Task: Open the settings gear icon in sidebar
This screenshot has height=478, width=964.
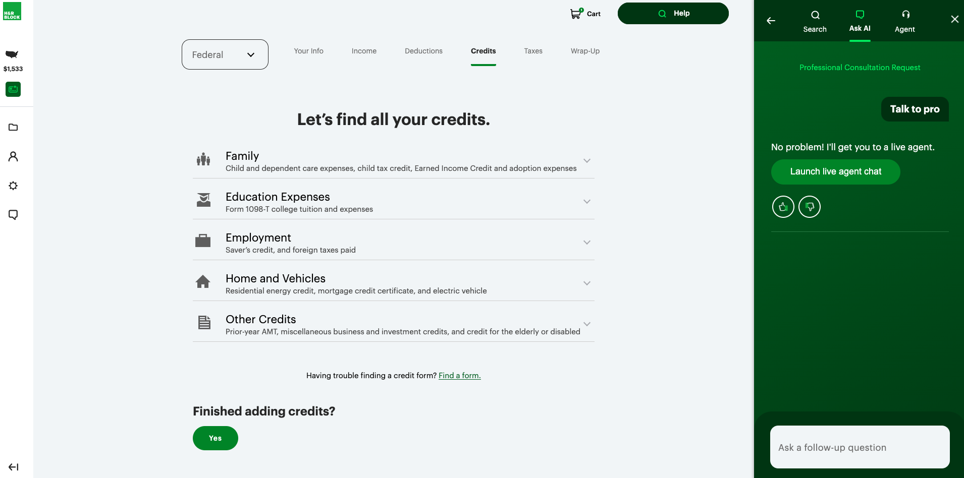Action: coord(13,186)
